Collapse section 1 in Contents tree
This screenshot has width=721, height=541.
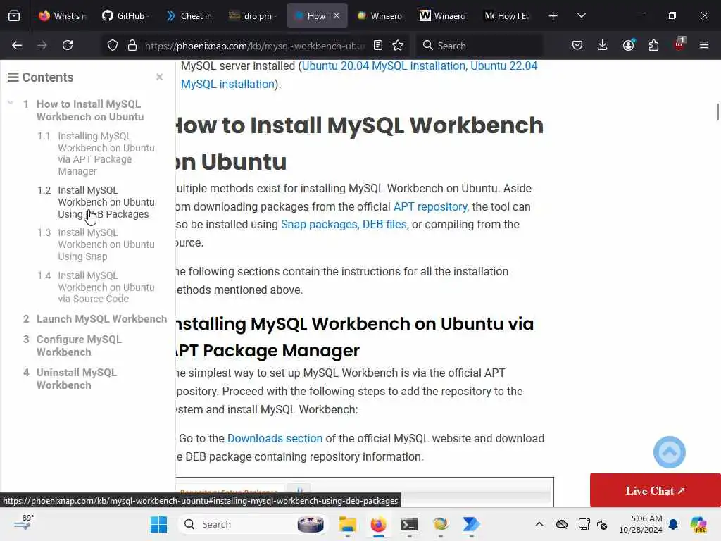pyautogui.click(x=11, y=104)
